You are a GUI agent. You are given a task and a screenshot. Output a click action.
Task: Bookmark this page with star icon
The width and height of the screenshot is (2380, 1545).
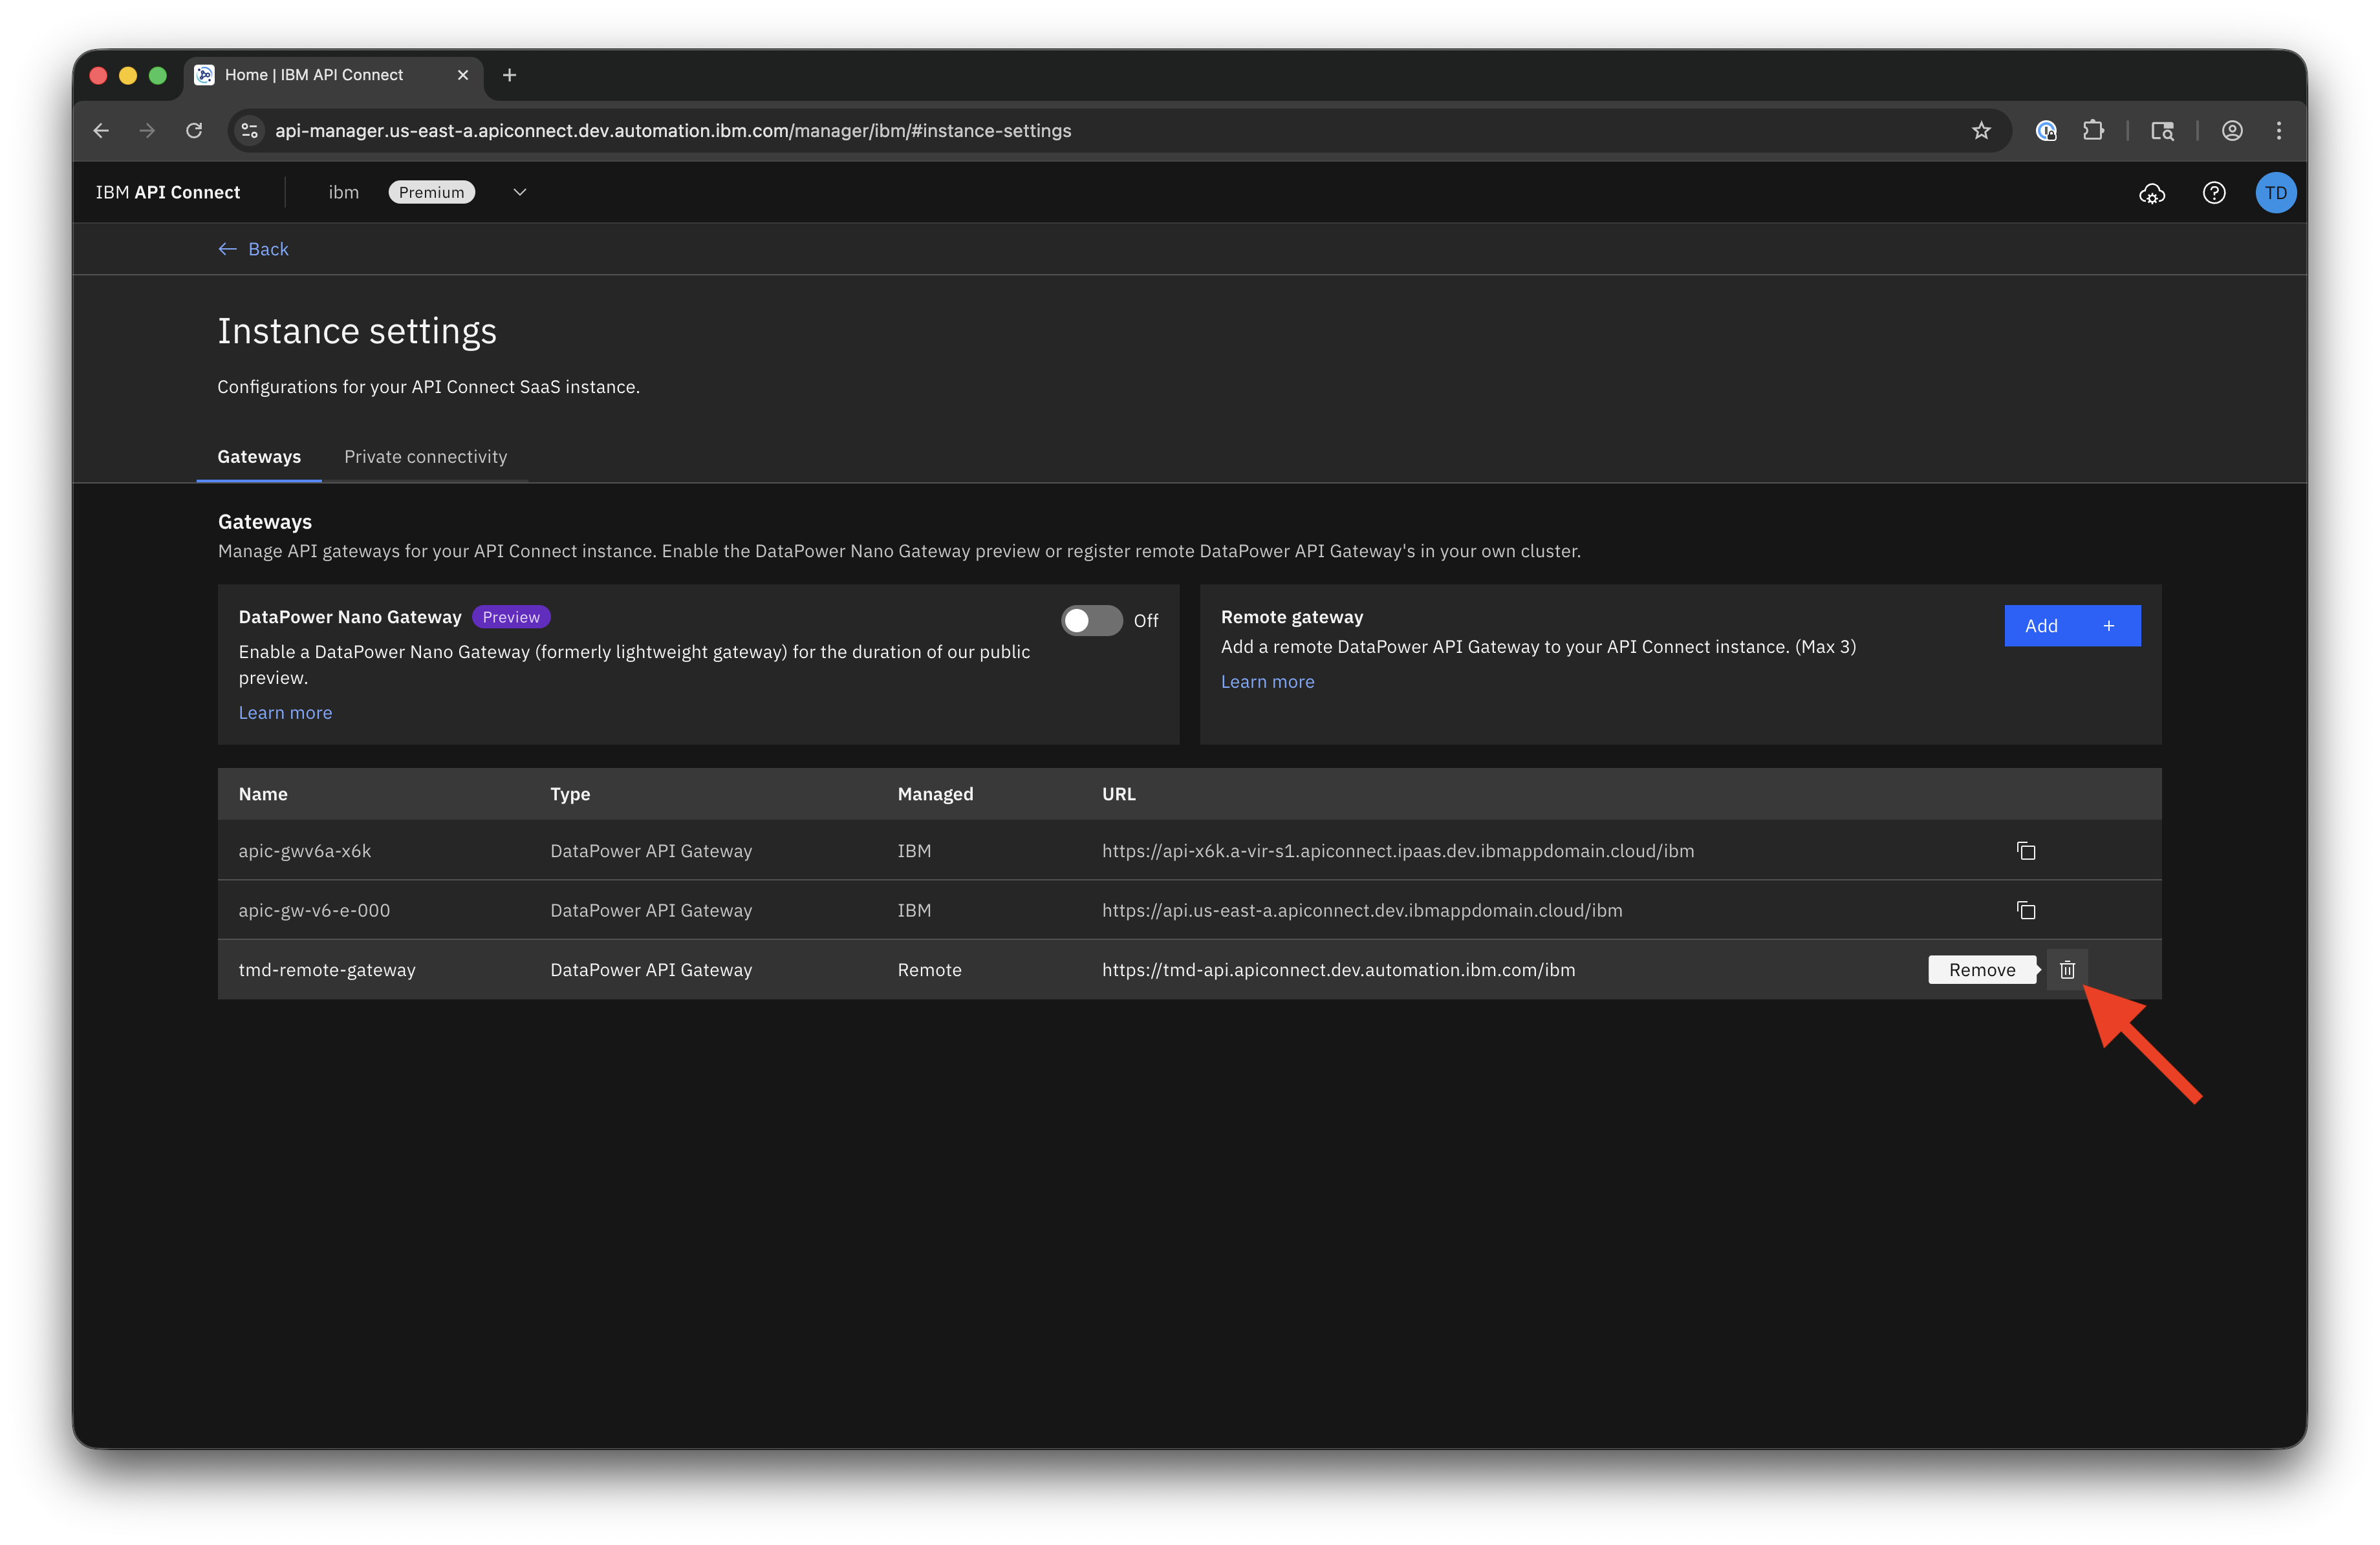pos(1981,131)
